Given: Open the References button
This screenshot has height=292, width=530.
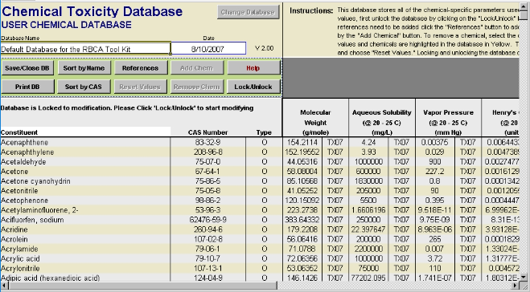Looking at the screenshot, I should click(140, 67).
